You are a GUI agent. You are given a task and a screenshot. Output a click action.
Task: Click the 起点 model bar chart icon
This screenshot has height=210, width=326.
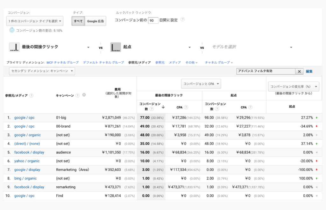point(115,47)
